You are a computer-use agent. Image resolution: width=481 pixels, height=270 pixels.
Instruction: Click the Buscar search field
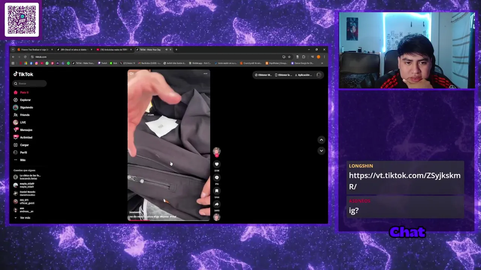[x=29, y=83]
